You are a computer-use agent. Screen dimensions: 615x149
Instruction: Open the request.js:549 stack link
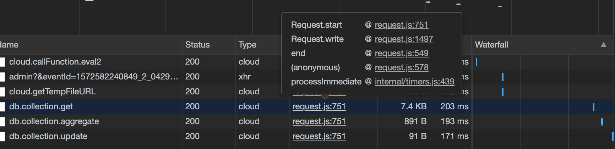coord(402,53)
